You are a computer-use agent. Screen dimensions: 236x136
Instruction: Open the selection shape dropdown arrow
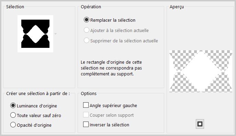coord(56,34)
